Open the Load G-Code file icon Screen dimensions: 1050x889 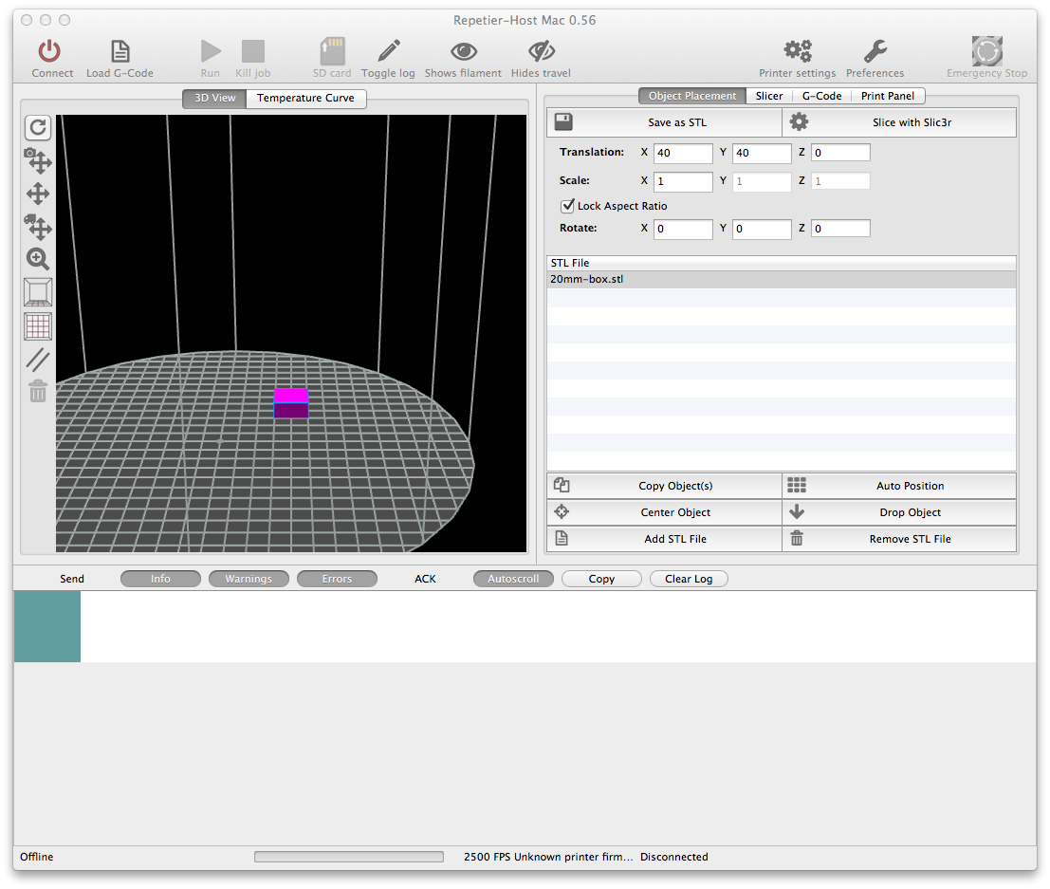[x=120, y=51]
